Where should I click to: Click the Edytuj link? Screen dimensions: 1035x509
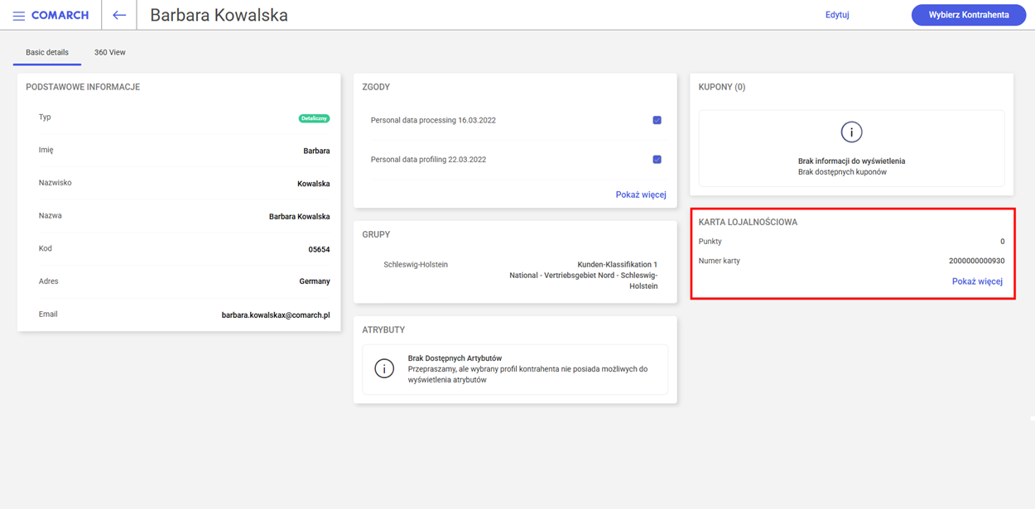click(836, 15)
